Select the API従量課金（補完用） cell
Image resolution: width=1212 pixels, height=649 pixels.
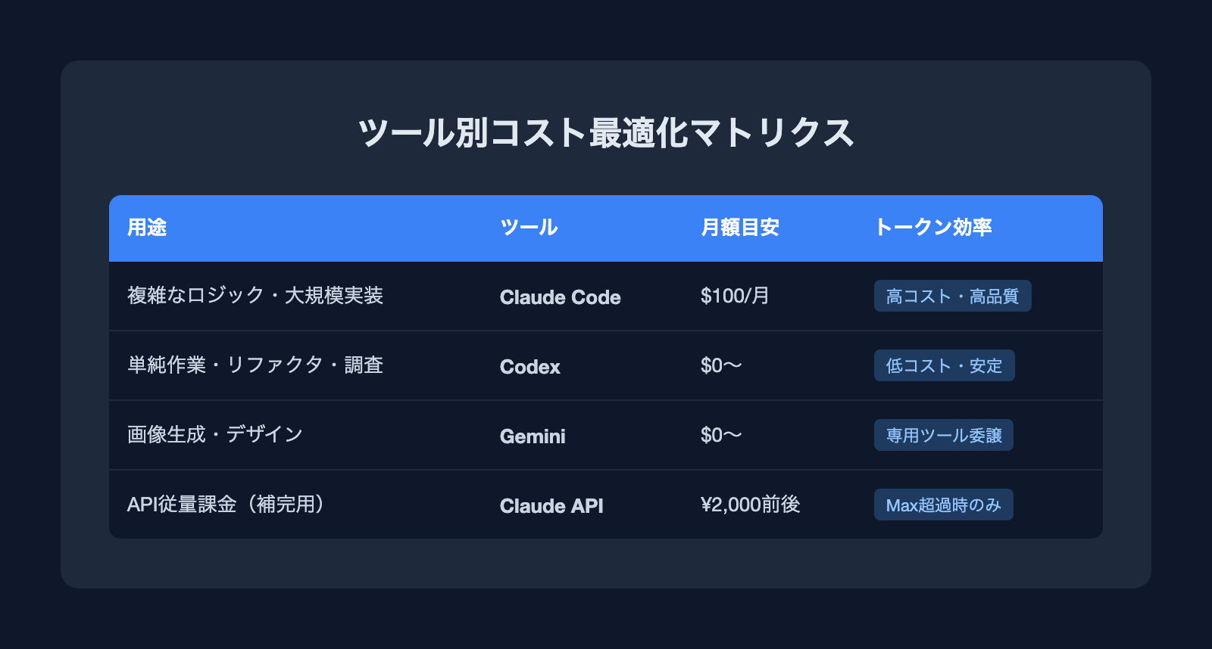tap(226, 505)
